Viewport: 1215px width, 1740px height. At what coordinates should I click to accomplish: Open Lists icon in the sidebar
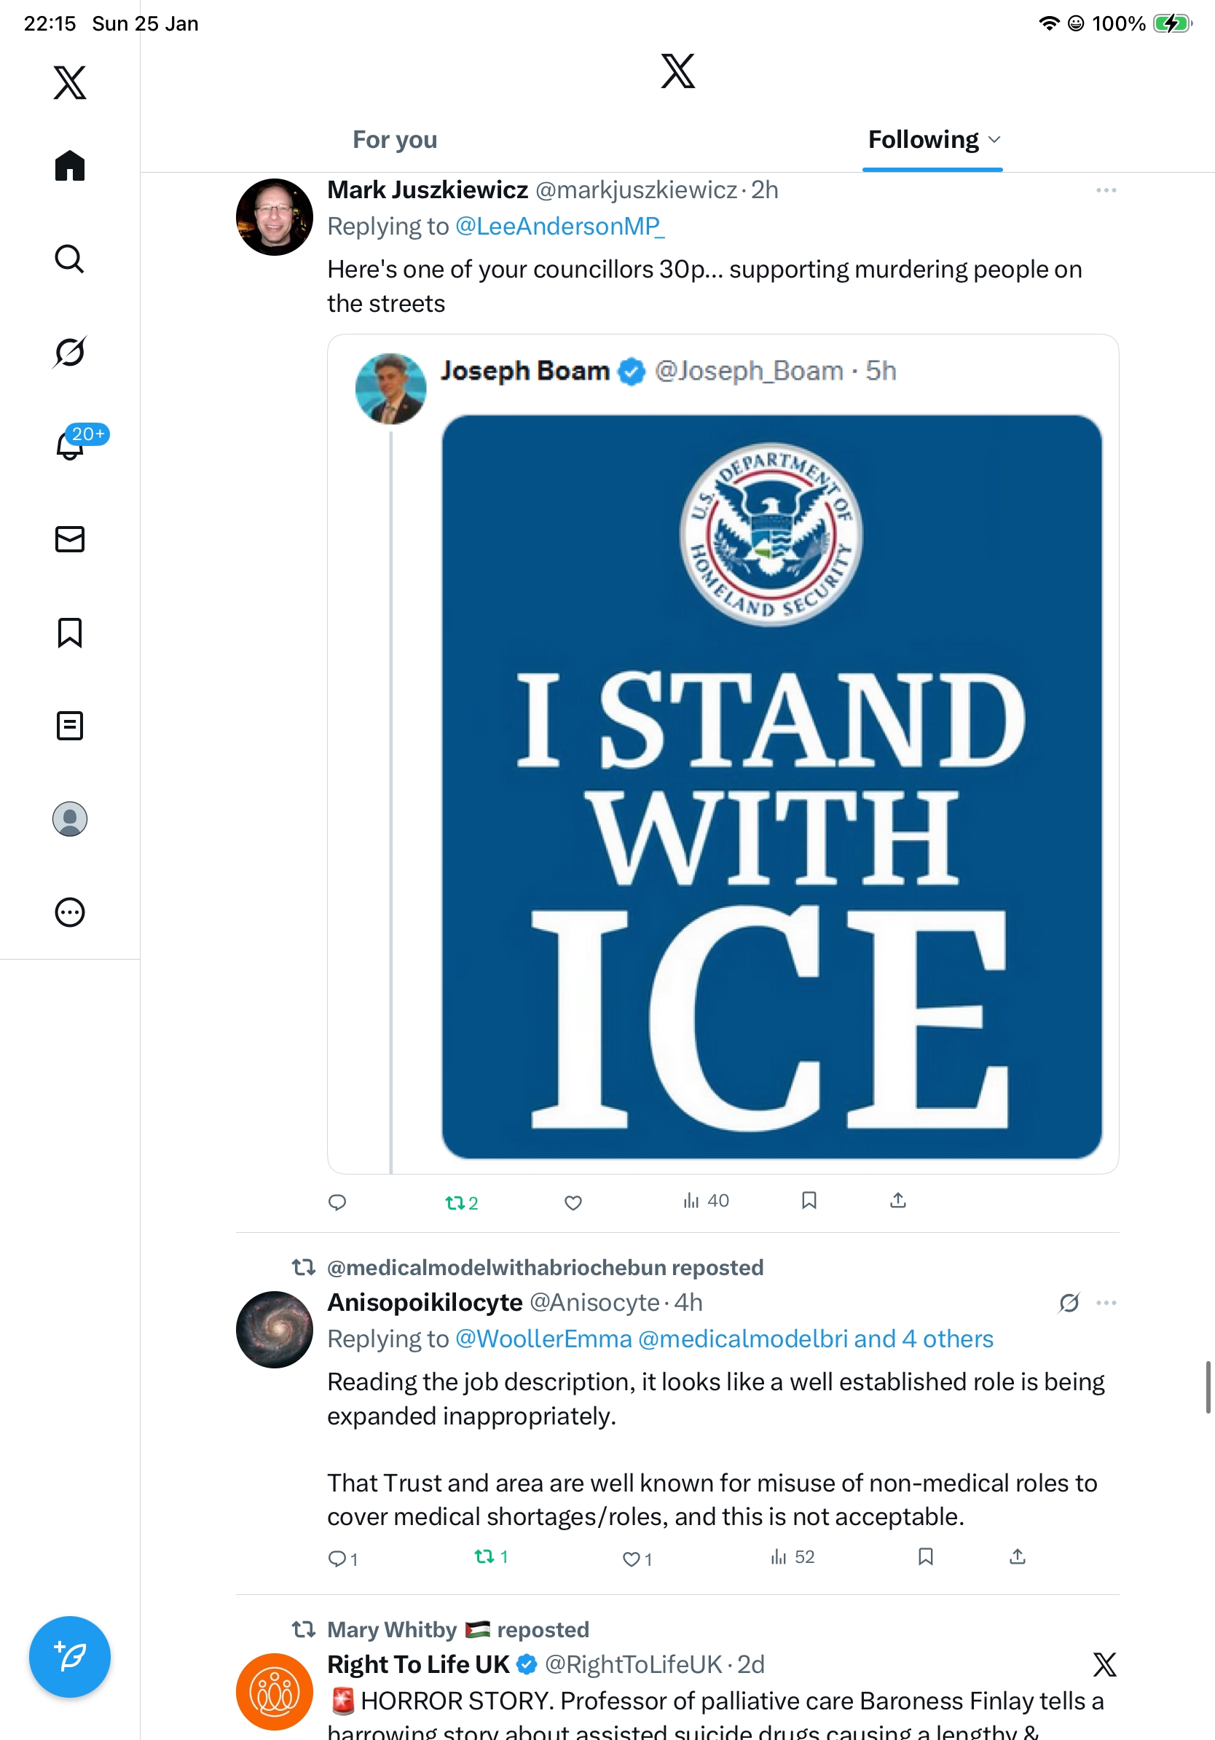coord(70,726)
